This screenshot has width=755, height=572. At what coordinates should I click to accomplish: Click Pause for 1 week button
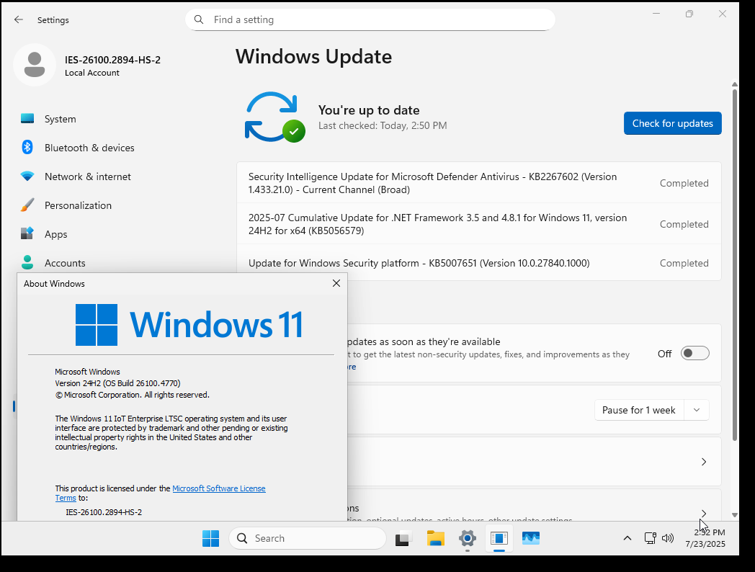(x=639, y=410)
